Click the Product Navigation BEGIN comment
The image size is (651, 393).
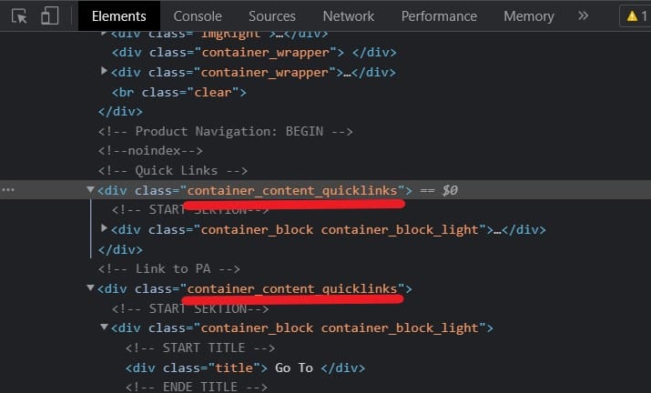click(226, 132)
